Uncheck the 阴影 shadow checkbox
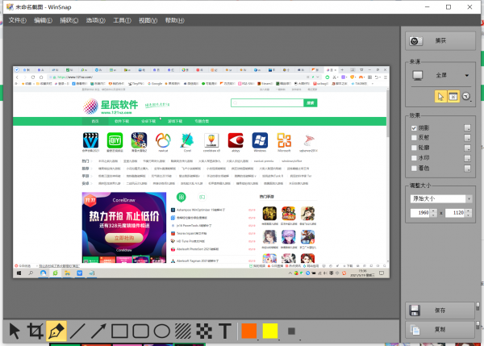The image size is (484, 346). click(414, 127)
